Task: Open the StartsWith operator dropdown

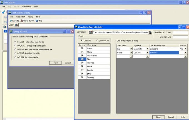Action: coord(148,49)
